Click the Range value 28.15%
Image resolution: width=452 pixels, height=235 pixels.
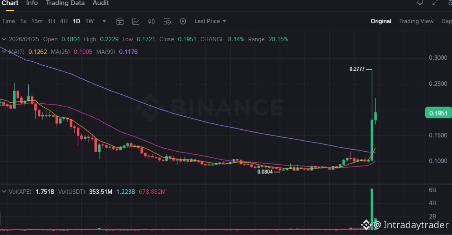[278, 39]
